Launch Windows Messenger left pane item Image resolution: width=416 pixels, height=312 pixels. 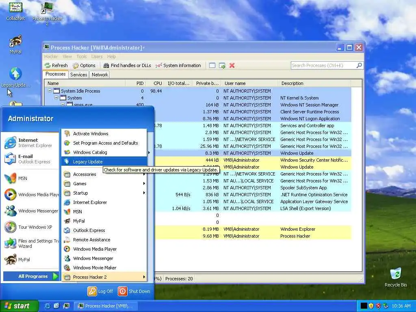click(30, 211)
